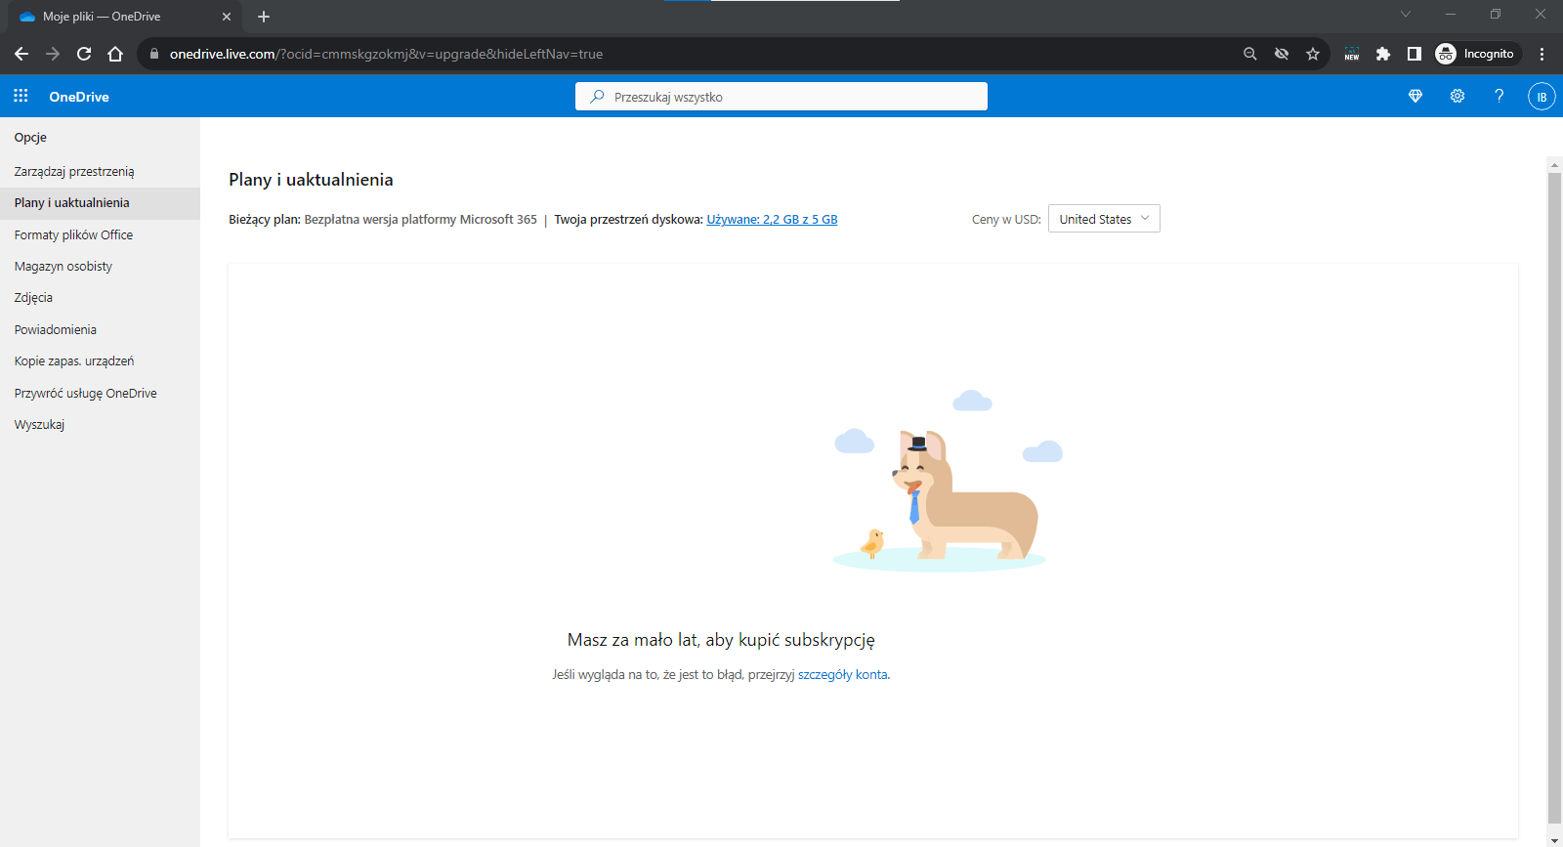
Task: Open the browser home page icon
Action: (x=115, y=54)
